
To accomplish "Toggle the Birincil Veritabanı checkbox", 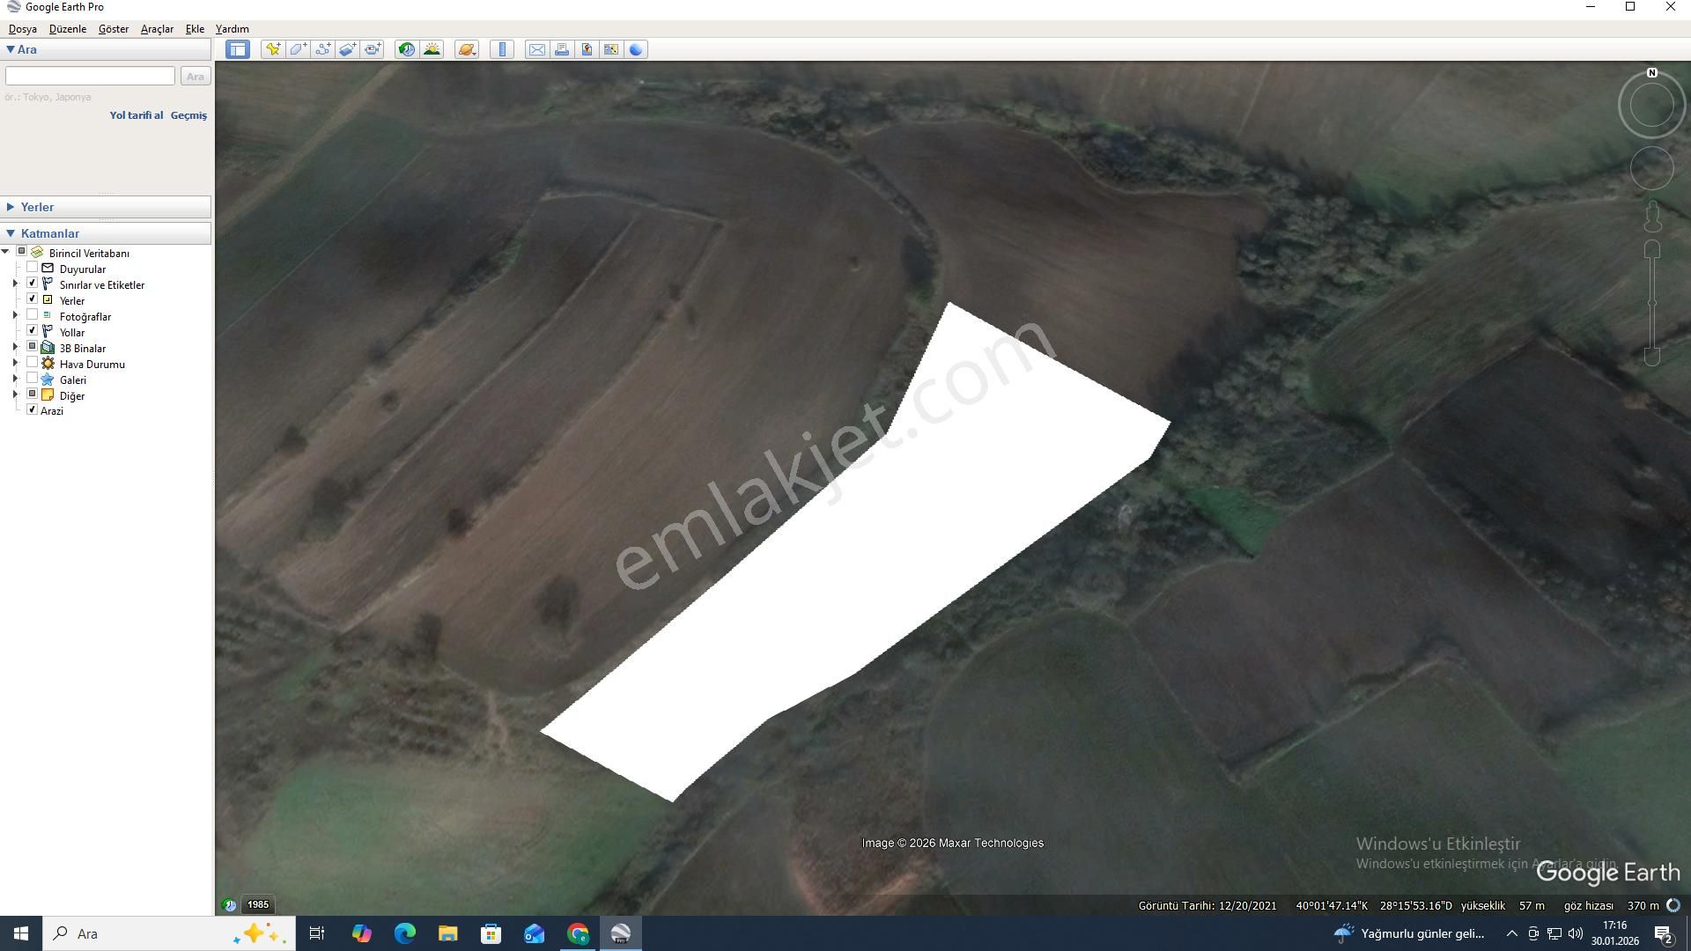I will point(22,252).
